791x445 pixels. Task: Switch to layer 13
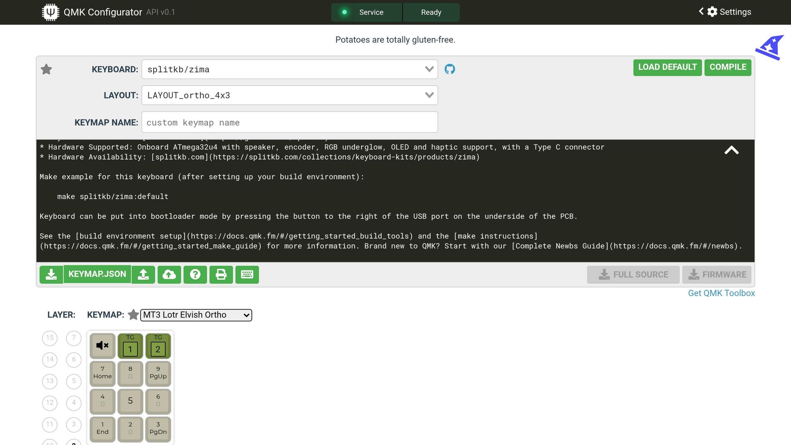tap(50, 381)
